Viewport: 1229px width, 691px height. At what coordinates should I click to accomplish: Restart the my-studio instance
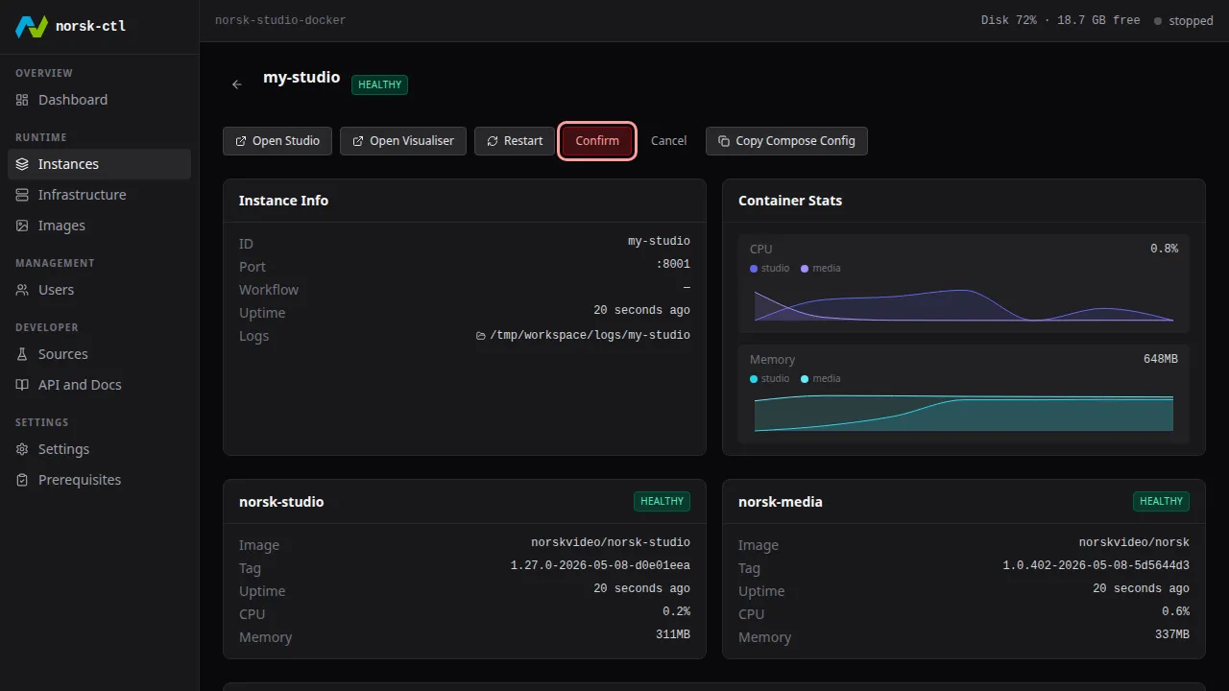(515, 141)
